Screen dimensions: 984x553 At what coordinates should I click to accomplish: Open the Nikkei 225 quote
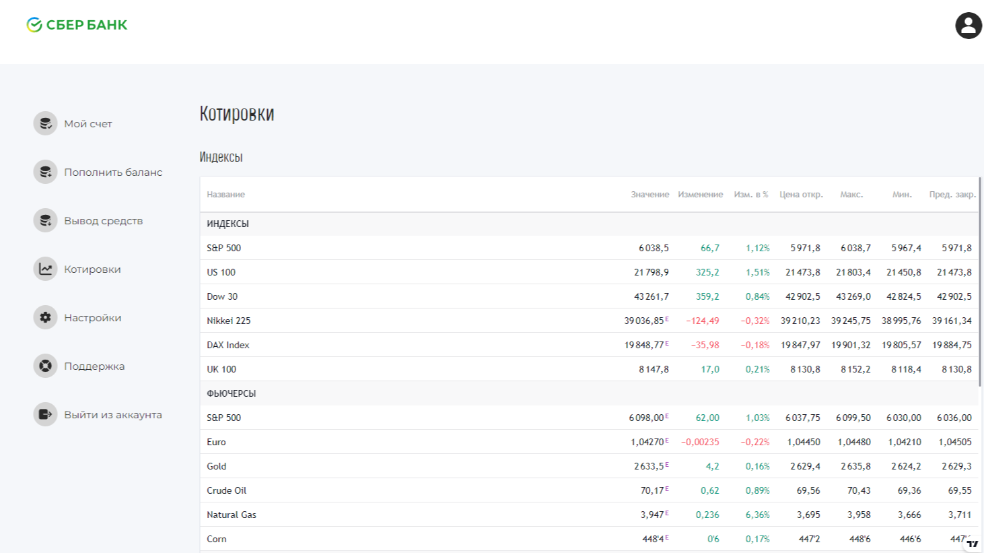589,321
